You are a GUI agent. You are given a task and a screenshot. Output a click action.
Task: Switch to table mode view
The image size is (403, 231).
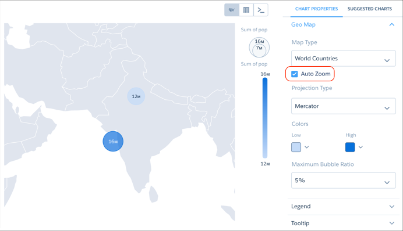tap(246, 10)
